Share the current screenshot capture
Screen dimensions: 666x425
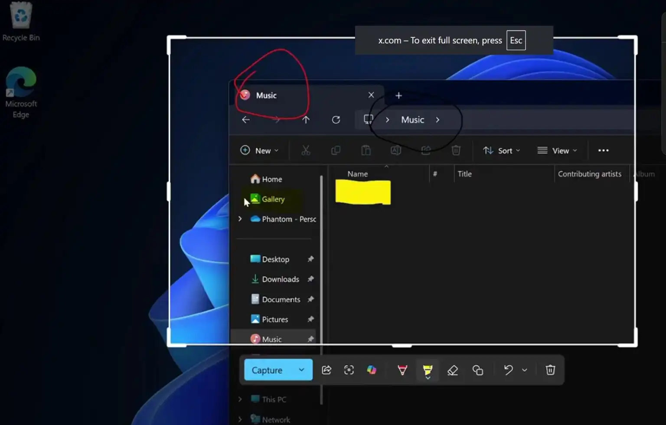326,370
